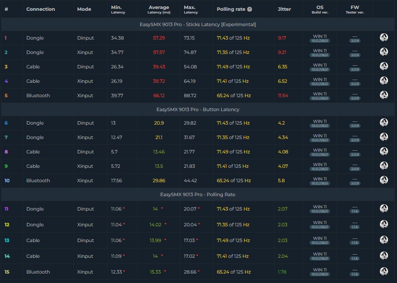The width and height of the screenshot is (397, 283).
Task: Collapse the EasySMX 9013 Pro Button Latency section
Action: pyautogui.click(x=198, y=110)
